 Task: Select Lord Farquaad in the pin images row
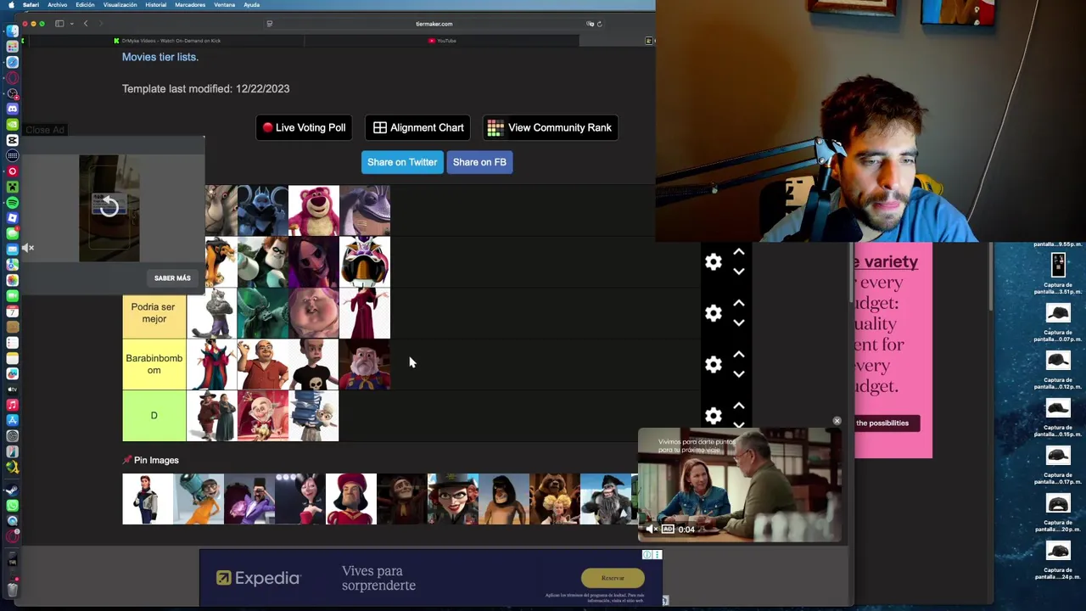coord(351,499)
